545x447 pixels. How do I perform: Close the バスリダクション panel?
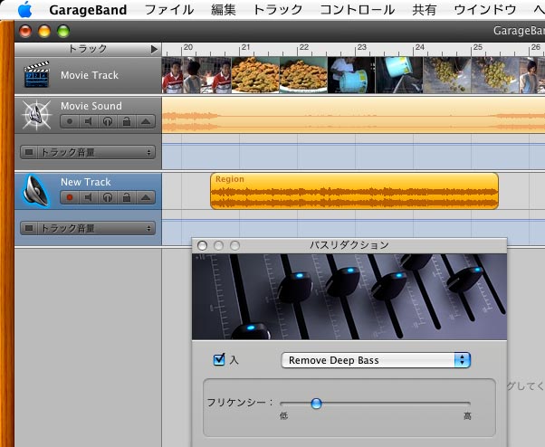(x=202, y=245)
